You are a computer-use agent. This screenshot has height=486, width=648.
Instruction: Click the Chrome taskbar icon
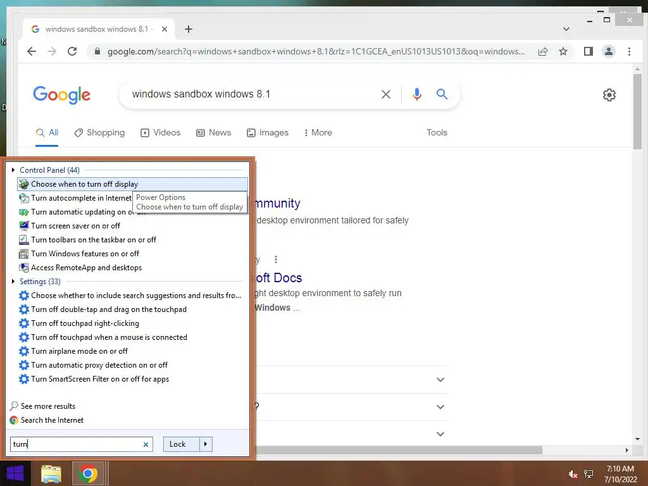pyautogui.click(x=87, y=474)
